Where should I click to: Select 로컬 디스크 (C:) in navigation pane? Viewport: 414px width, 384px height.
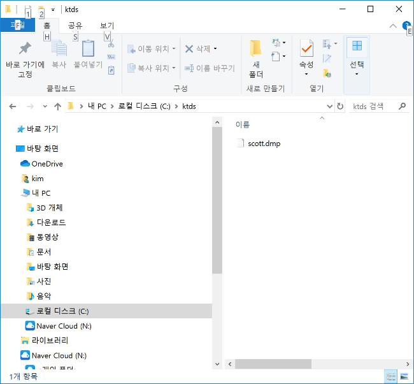[106, 311]
